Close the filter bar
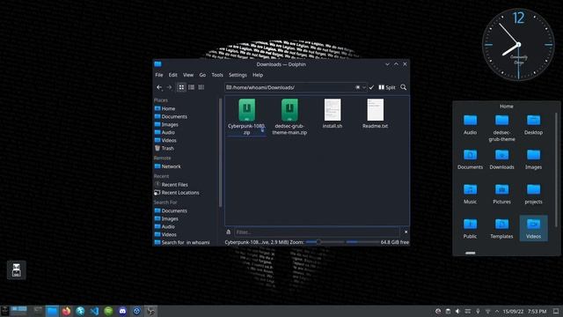This screenshot has width=563, height=317. click(406, 232)
